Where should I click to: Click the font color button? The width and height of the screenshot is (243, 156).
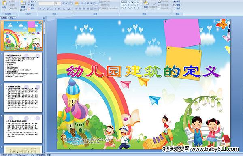(70, 9)
